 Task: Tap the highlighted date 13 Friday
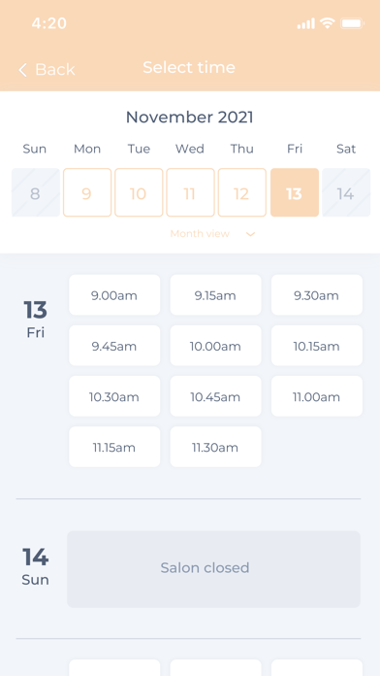295,192
